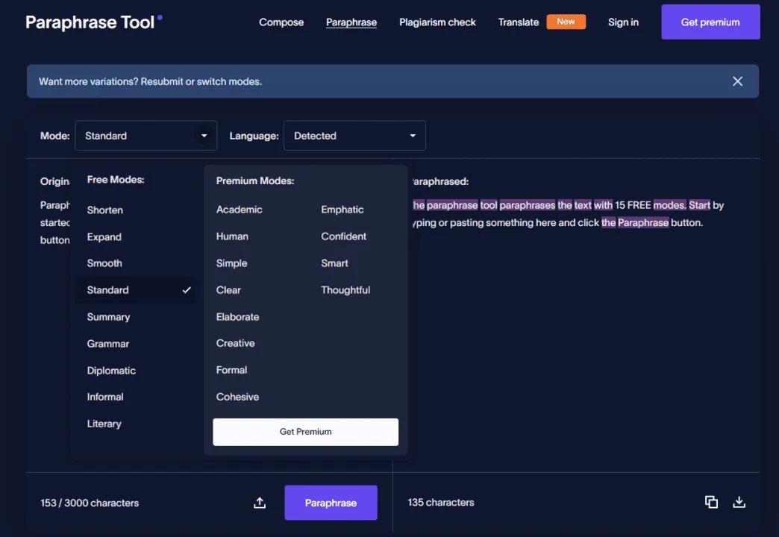The width and height of the screenshot is (779, 537).
Task: Click the highlighted 'with' in paraphrased output
Action: pos(603,205)
